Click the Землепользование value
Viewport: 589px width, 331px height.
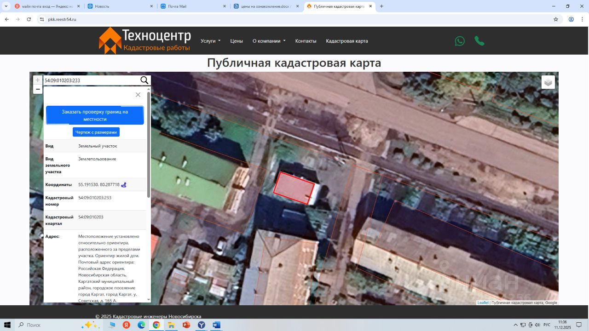pyautogui.click(x=97, y=159)
